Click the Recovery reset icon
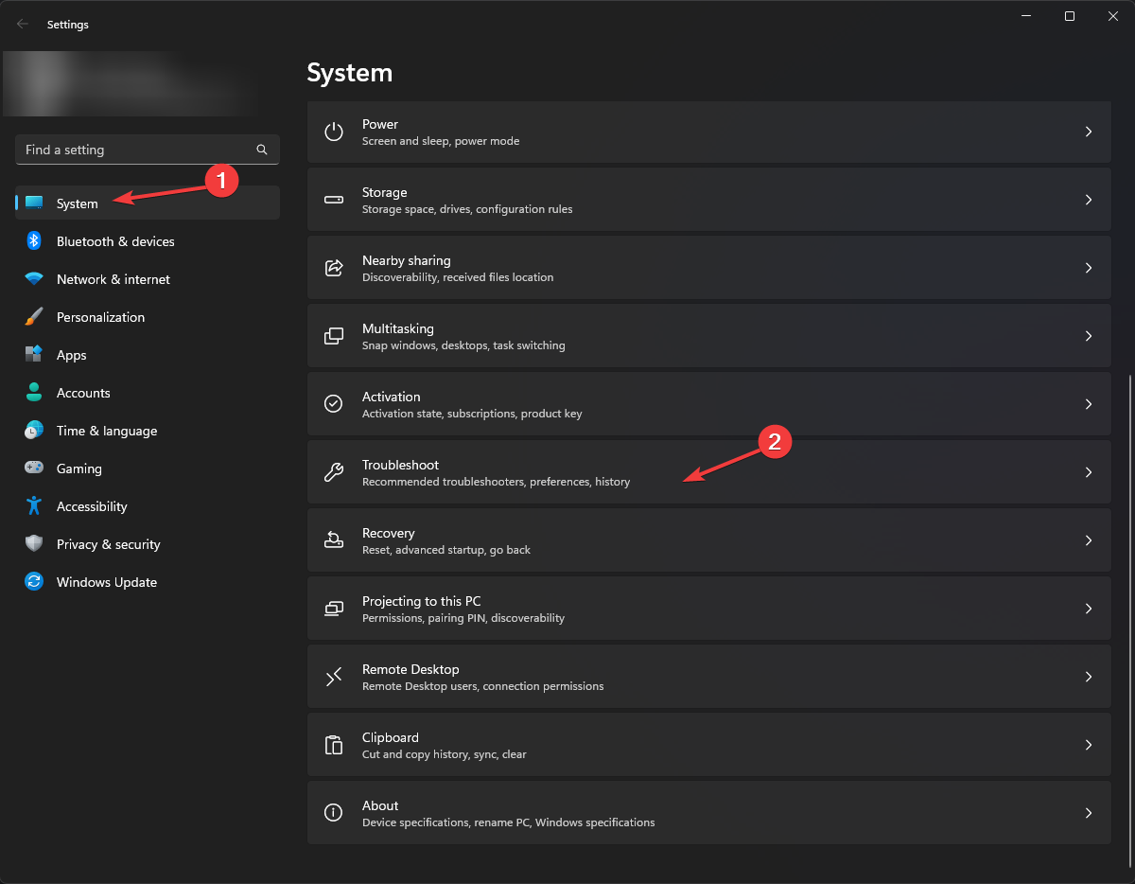This screenshot has height=884, width=1135. click(333, 539)
